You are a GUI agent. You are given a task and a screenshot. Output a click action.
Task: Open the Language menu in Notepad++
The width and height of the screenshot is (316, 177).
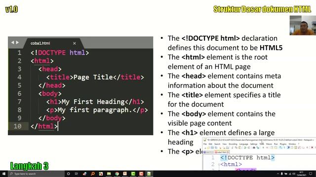click(243, 144)
